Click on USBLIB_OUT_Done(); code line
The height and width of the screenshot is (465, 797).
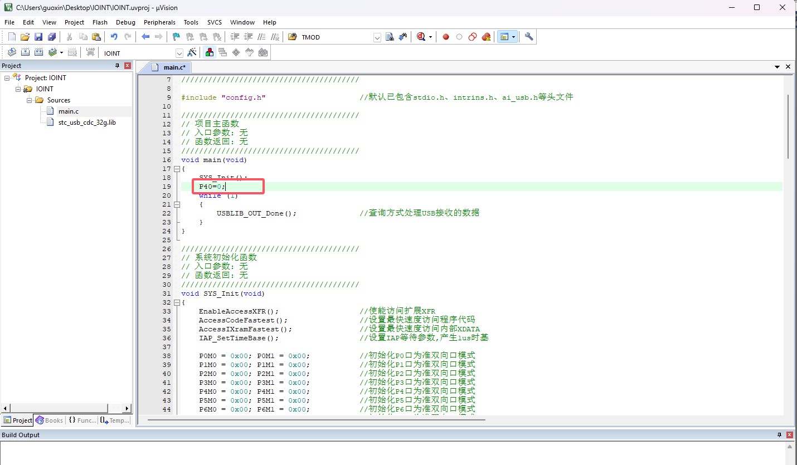pos(256,213)
